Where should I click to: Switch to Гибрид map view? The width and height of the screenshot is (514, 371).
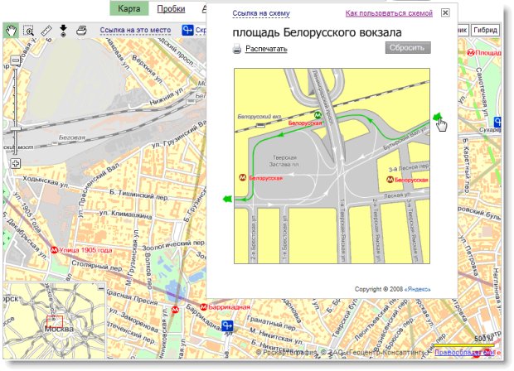pos(485,30)
